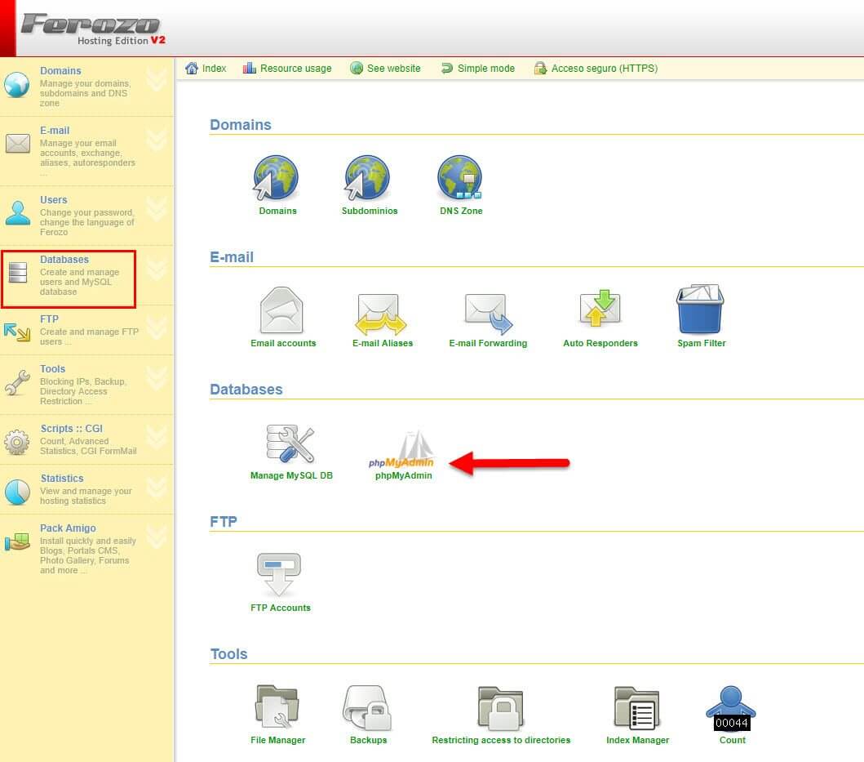Image resolution: width=864 pixels, height=762 pixels.
Task: Expand the Pack Amigo section chevron
Action: click(157, 537)
